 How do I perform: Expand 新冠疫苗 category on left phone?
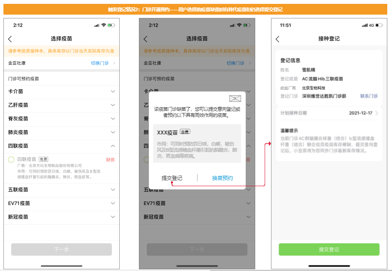click(x=113, y=217)
